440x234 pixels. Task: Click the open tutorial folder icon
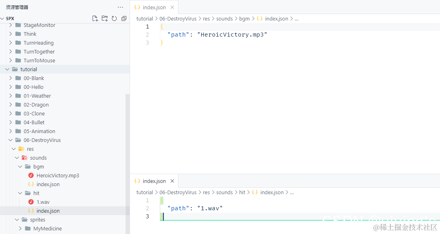[15, 69]
